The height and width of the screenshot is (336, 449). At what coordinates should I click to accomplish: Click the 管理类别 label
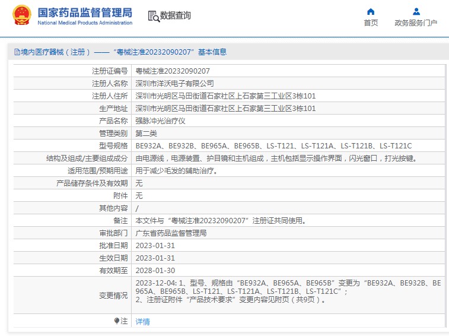(x=113, y=134)
